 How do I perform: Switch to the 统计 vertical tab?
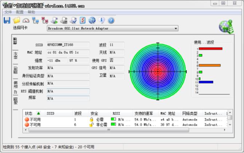(16, 55)
